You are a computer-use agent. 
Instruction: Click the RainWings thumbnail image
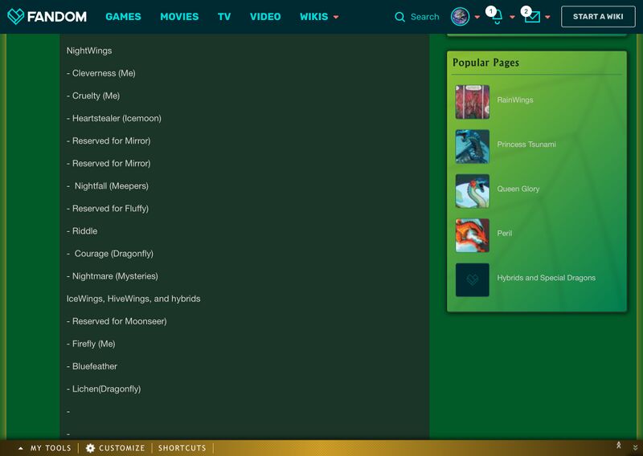(472, 102)
